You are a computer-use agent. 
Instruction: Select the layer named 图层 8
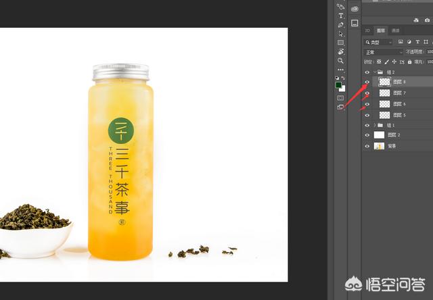[x=399, y=82]
